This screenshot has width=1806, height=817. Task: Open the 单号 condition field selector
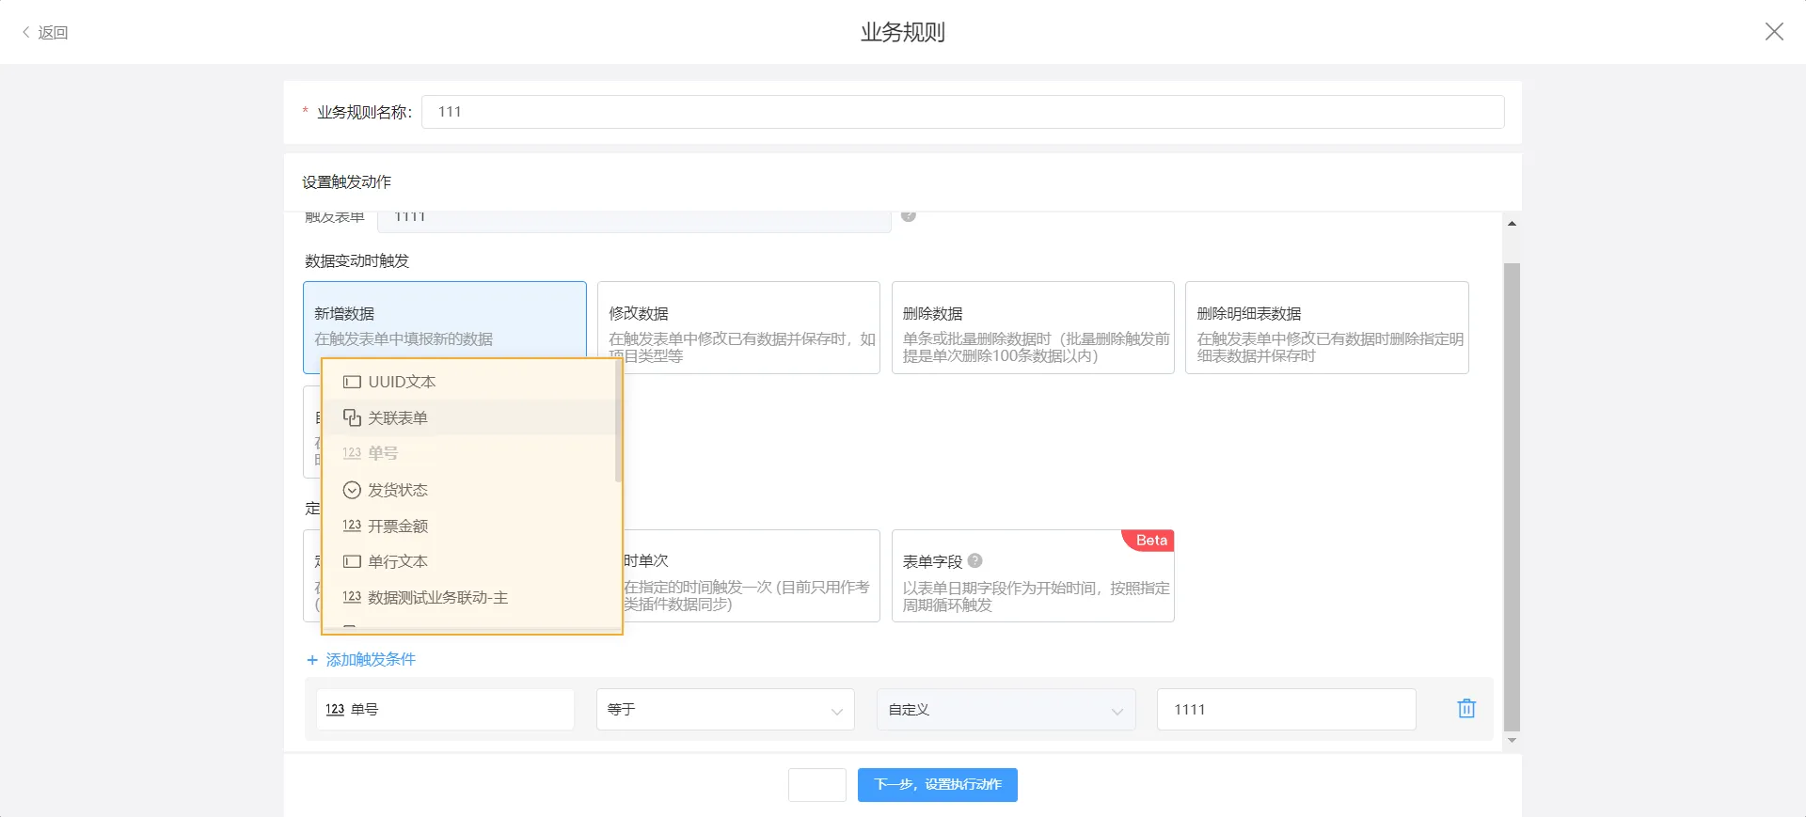point(444,710)
